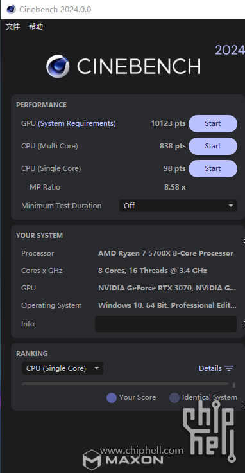Viewport: 245px width, 473px height.
Task: Open the 文件 menu
Action: tap(13, 26)
